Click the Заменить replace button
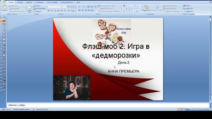Image resolution: width=212 pixels, height=119 pixels. click(188, 9)
